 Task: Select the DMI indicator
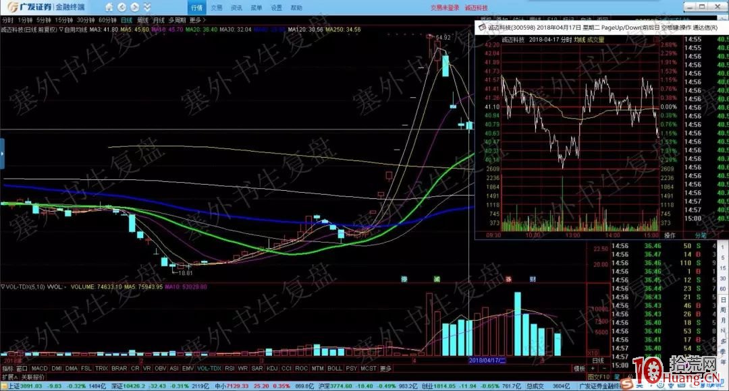click(x=57, y=369)
